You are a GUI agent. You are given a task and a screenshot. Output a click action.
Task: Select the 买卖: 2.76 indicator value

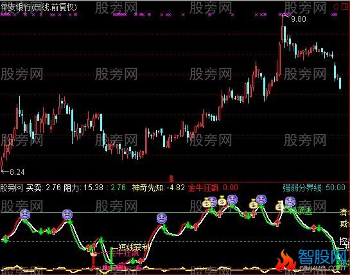[x=43, y=188]
